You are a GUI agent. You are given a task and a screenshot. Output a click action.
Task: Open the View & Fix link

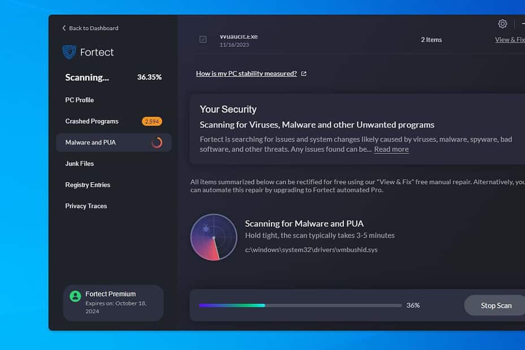pos(510,39)
